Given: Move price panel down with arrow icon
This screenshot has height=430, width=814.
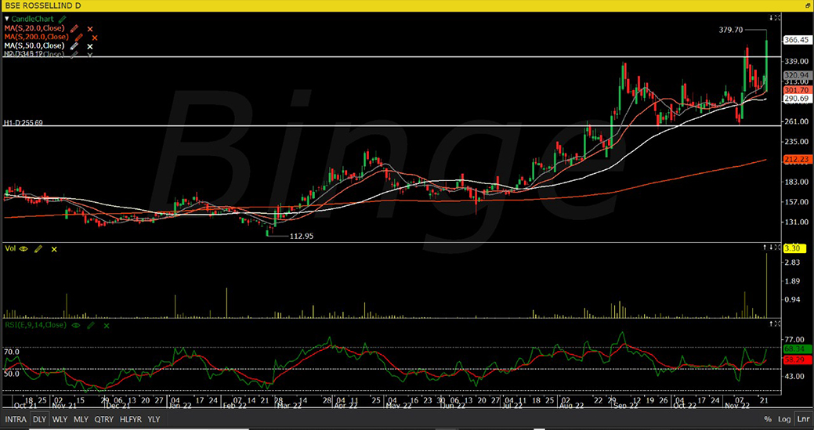Looking at the screenshot, I should point(772,18).
